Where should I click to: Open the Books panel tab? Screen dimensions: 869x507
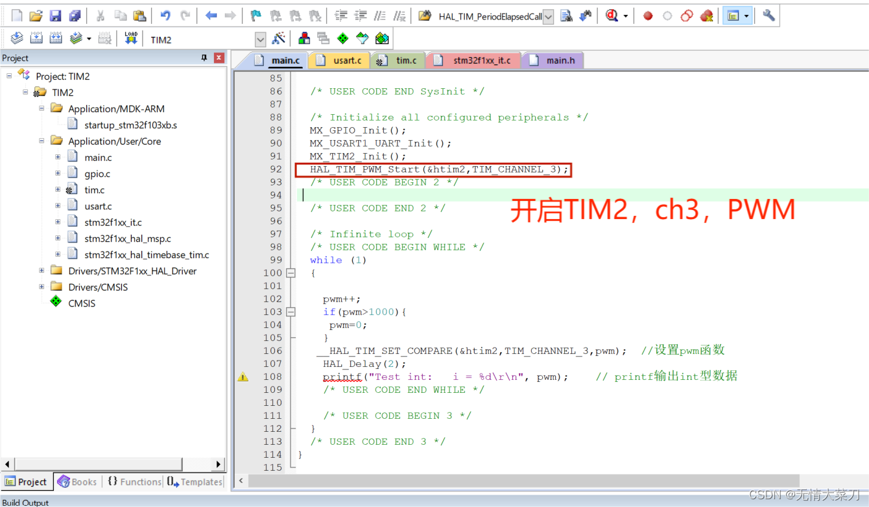[77, 482]
